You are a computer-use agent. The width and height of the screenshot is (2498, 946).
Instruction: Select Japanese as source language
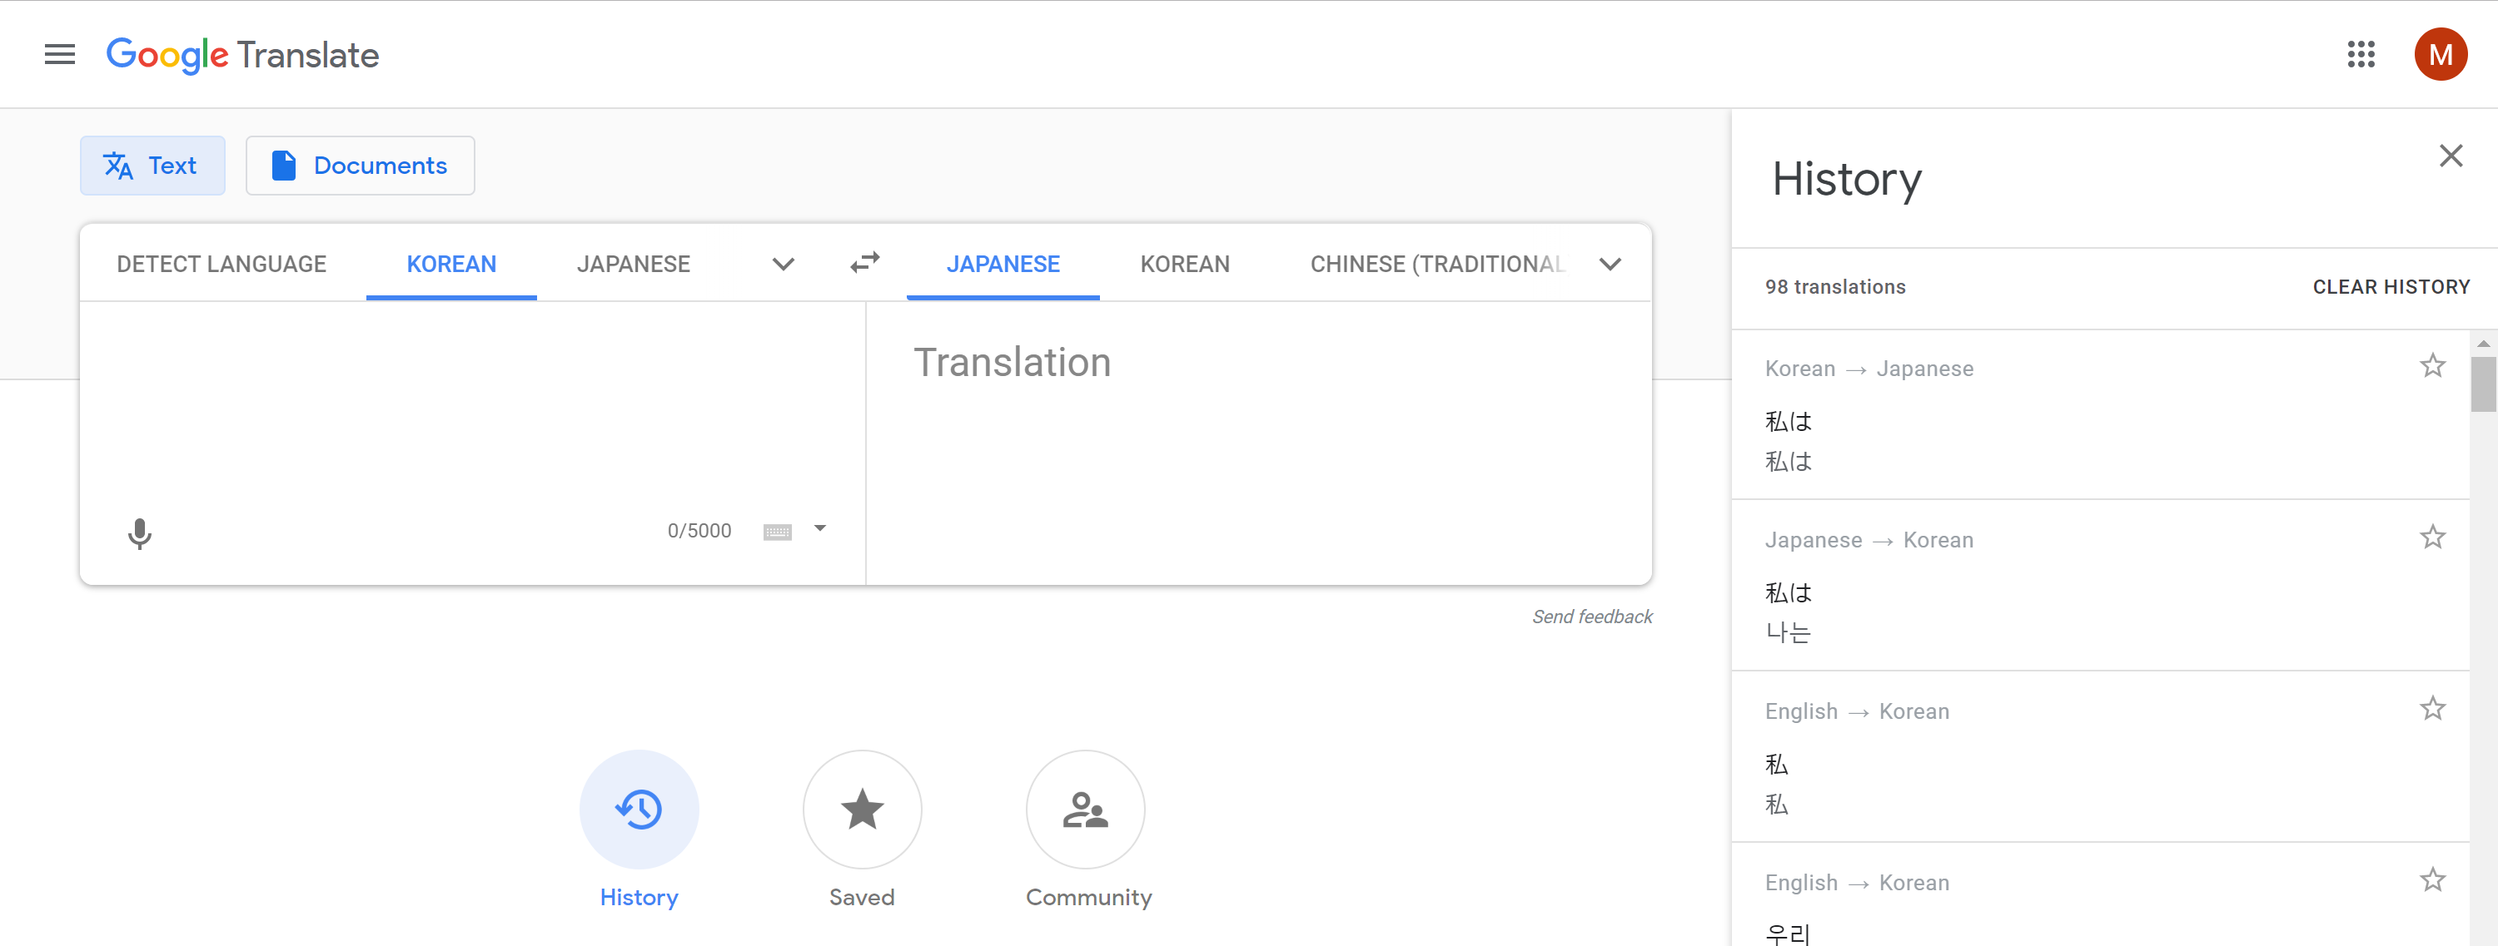[x=633, y=264]
